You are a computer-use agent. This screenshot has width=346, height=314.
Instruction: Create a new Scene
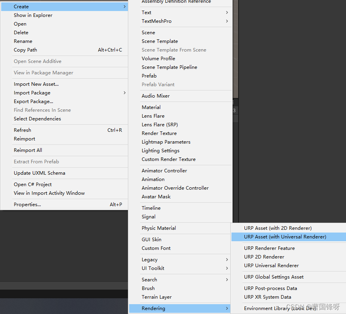point(180,32)
